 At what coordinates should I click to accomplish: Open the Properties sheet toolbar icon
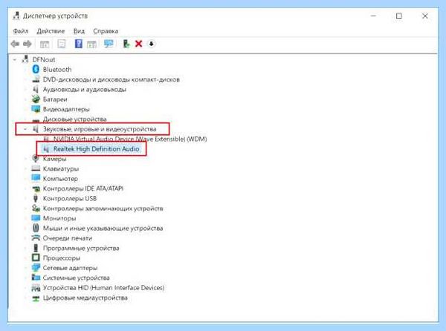tap(62, 44)
